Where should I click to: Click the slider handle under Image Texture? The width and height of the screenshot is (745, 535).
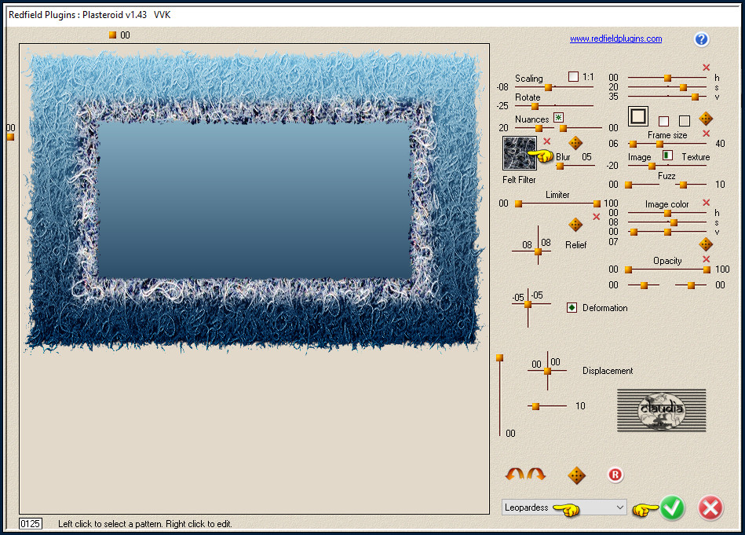point(652,166)
